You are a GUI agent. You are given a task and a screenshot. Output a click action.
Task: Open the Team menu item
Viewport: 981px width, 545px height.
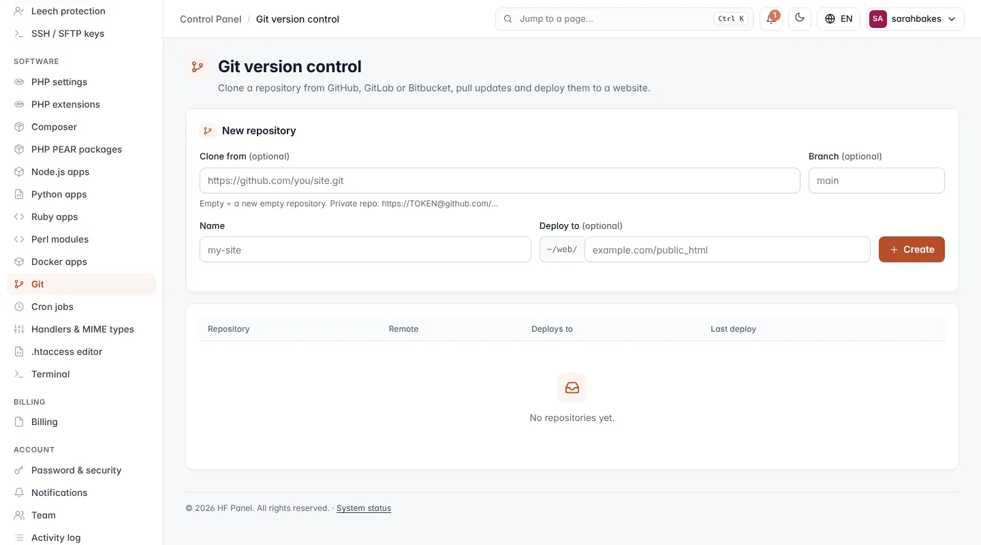click(x=82, y=515)
